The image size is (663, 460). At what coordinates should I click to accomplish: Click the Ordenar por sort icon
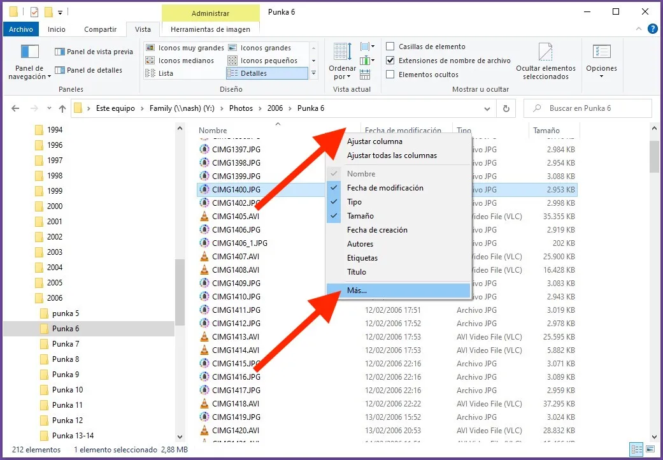[342, 52]
